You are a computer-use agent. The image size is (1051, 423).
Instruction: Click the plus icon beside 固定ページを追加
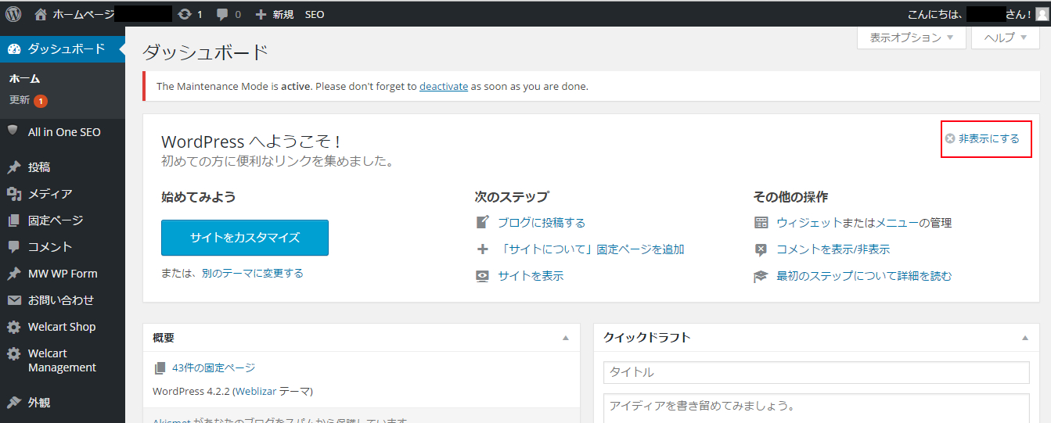point(483,249)
